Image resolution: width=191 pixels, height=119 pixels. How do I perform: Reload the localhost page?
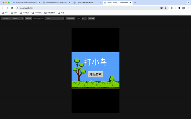pyautogui.click(x=12, y=8)
